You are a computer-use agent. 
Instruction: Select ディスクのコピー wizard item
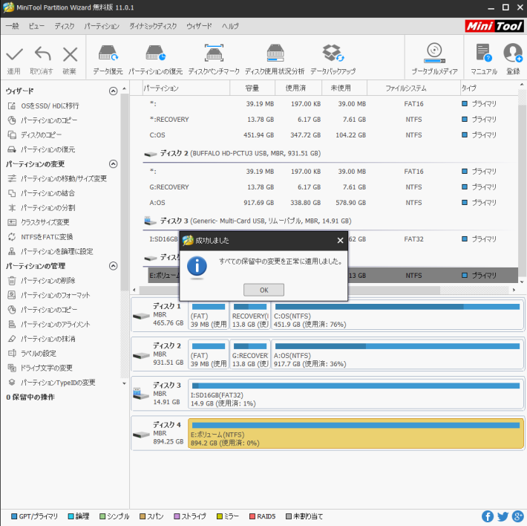point(35,135)
